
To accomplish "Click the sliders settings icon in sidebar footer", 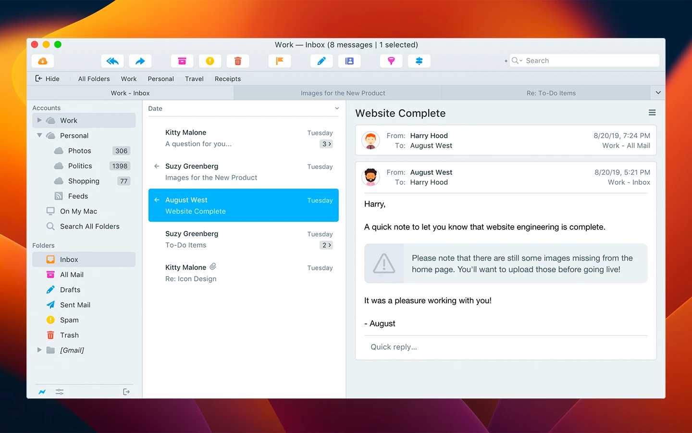I will [x=60, y=392].
